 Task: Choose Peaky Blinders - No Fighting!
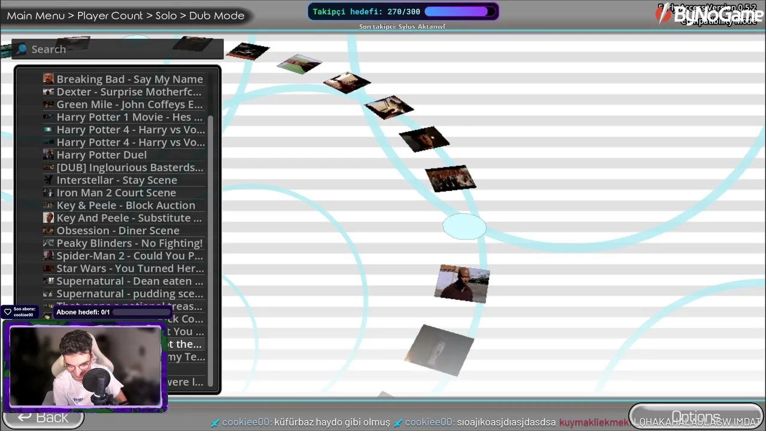pyautogui.click(x=124, y=243)
